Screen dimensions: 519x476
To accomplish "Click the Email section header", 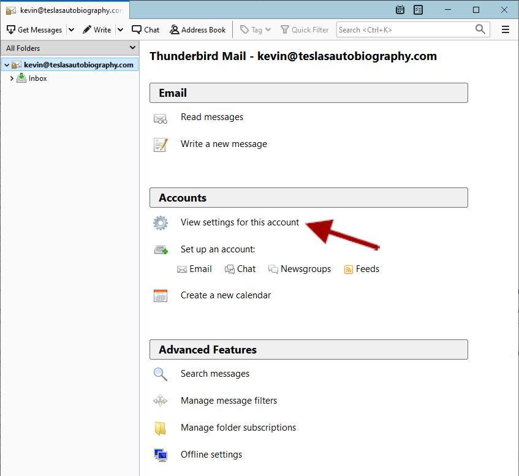I will click(x=308, y=93).
